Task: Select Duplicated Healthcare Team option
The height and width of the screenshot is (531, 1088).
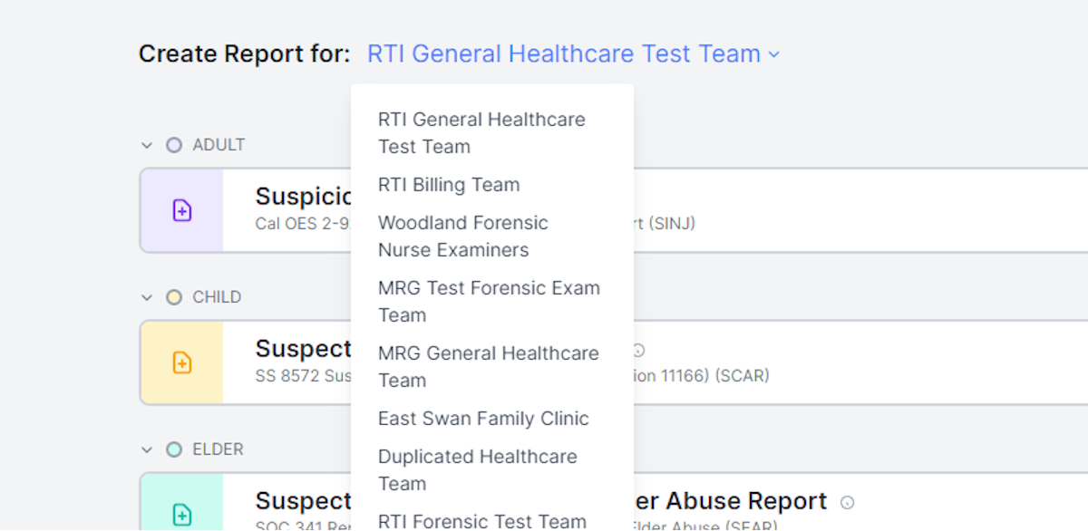Action: pos(492,470)
